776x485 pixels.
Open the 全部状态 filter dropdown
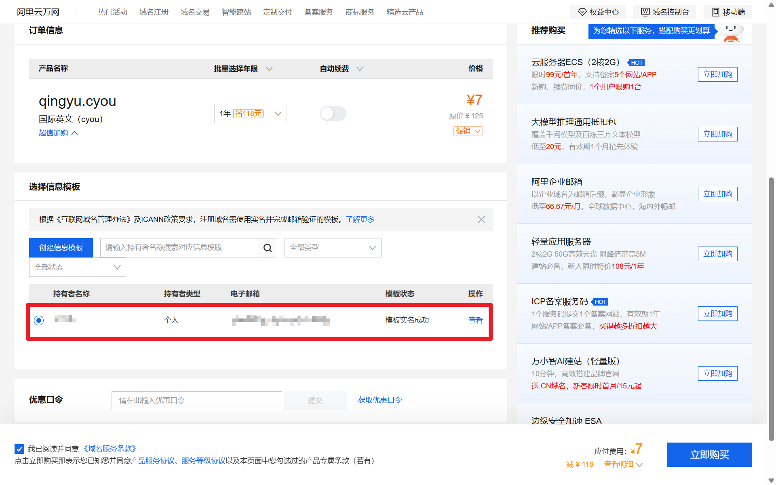click(78, 267)
